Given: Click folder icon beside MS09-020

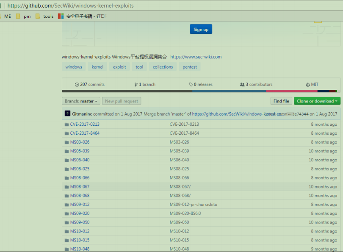Looking at the screenshot, I should click(x=67, y=214).
